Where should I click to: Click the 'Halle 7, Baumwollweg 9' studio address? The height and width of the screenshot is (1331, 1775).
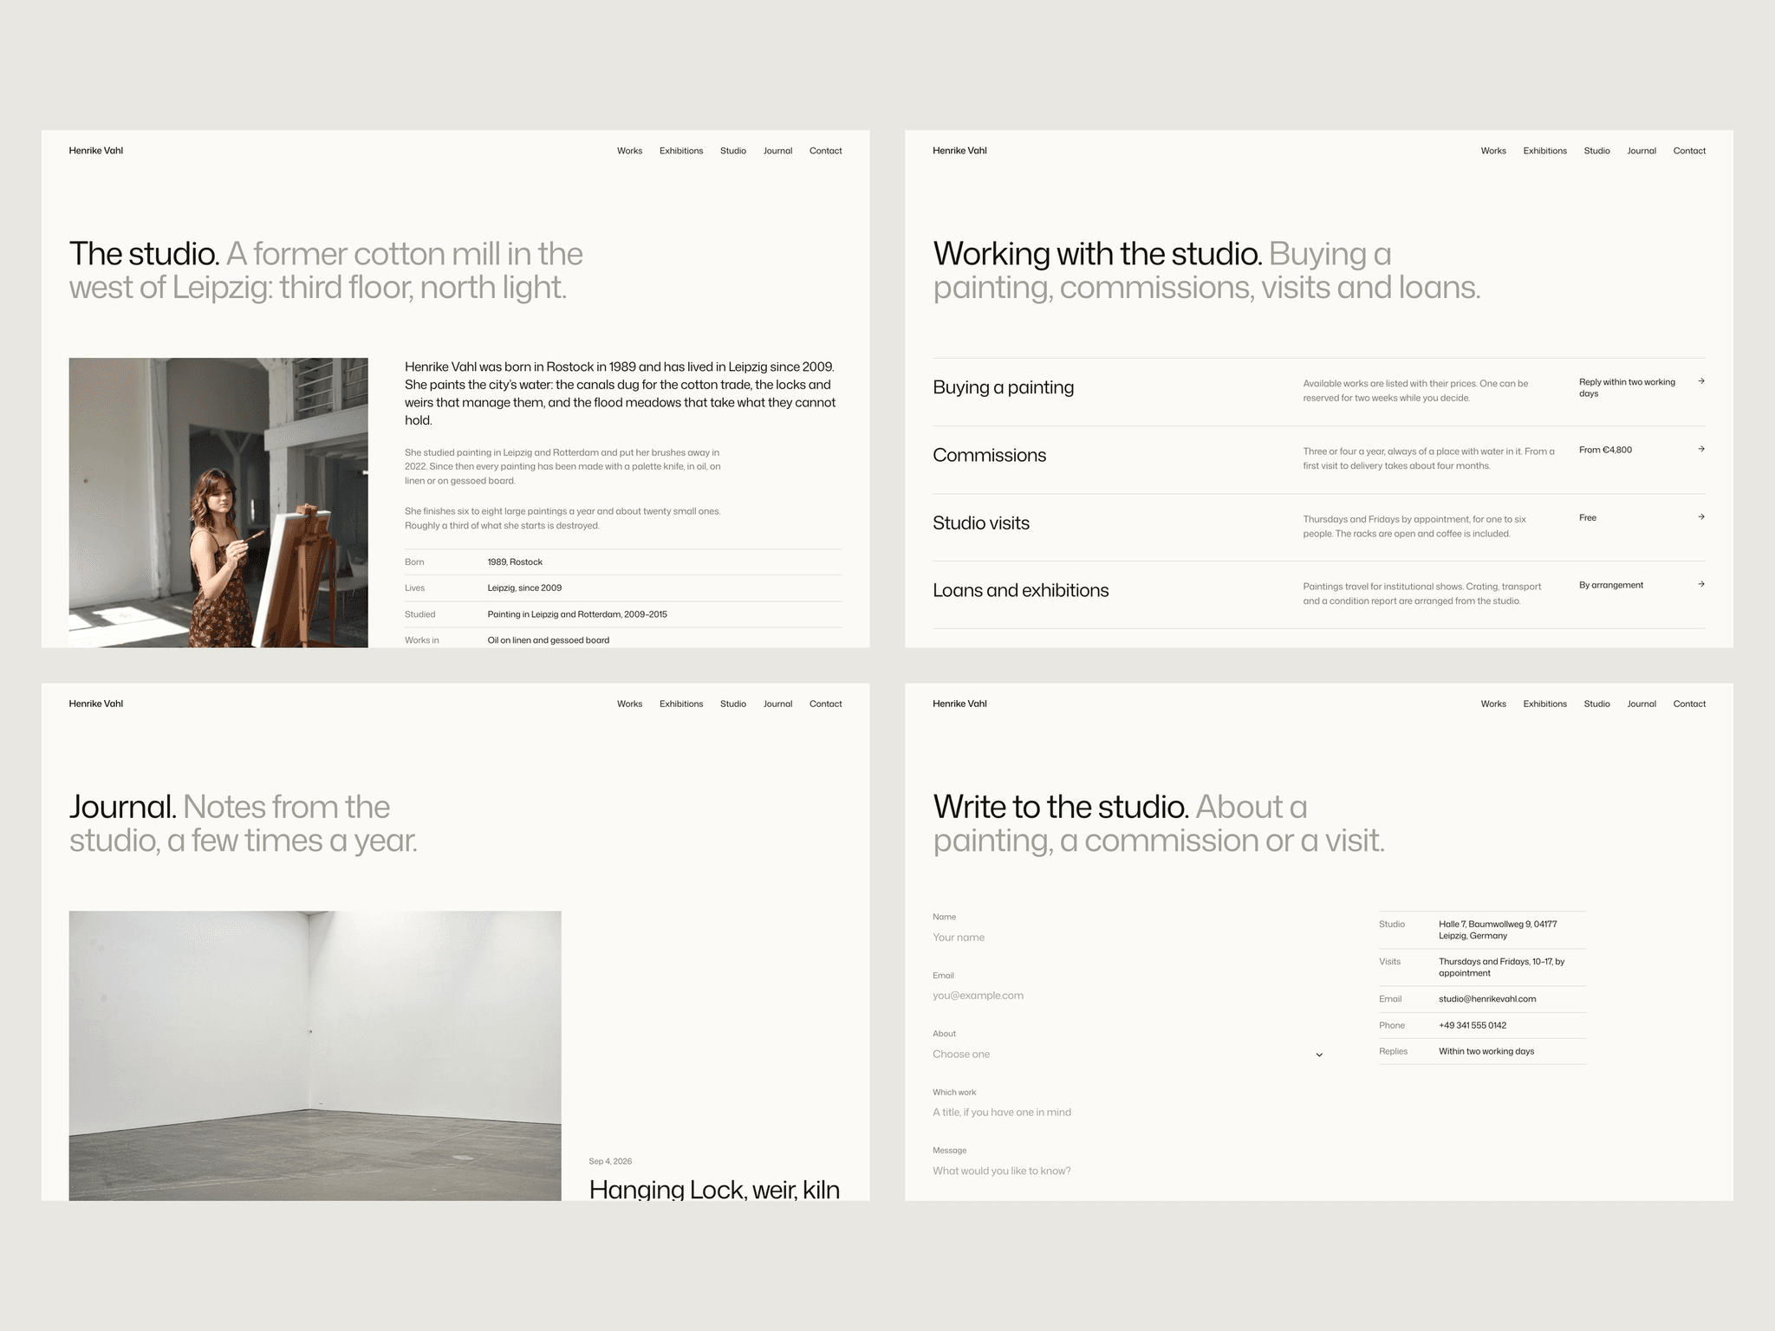pos(1498,930)
